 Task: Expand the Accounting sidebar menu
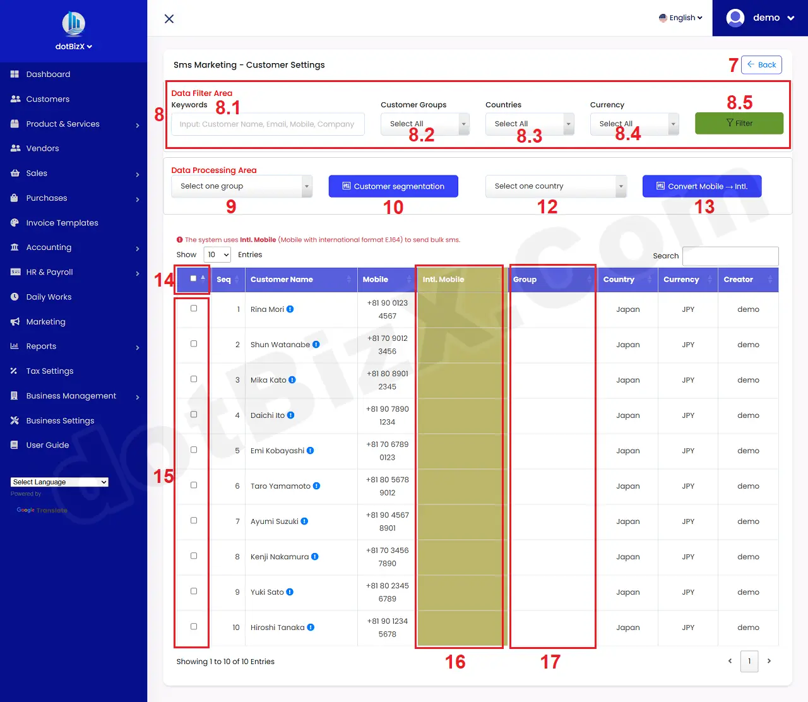click(x=49, y=247)
